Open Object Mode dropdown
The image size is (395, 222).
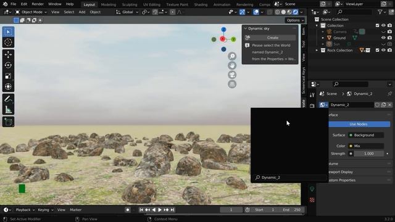point(31,12)
